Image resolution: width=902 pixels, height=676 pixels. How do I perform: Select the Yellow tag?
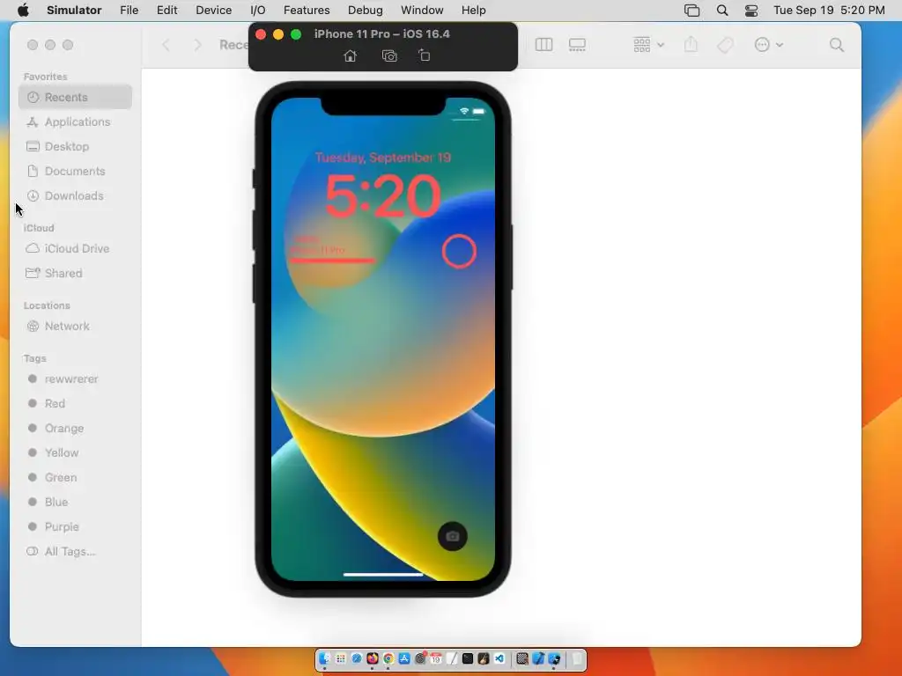pos(76,453)
